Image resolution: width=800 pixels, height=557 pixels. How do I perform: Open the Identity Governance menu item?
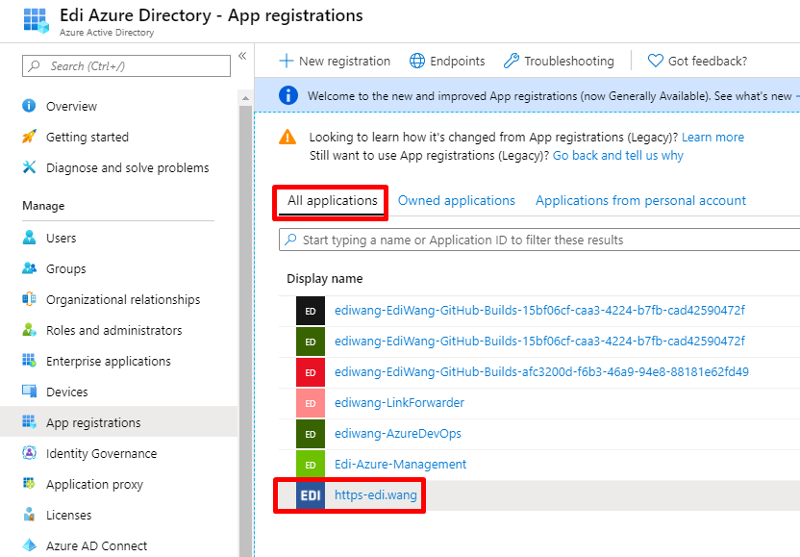pyautogui.click(x=102, y=453)
